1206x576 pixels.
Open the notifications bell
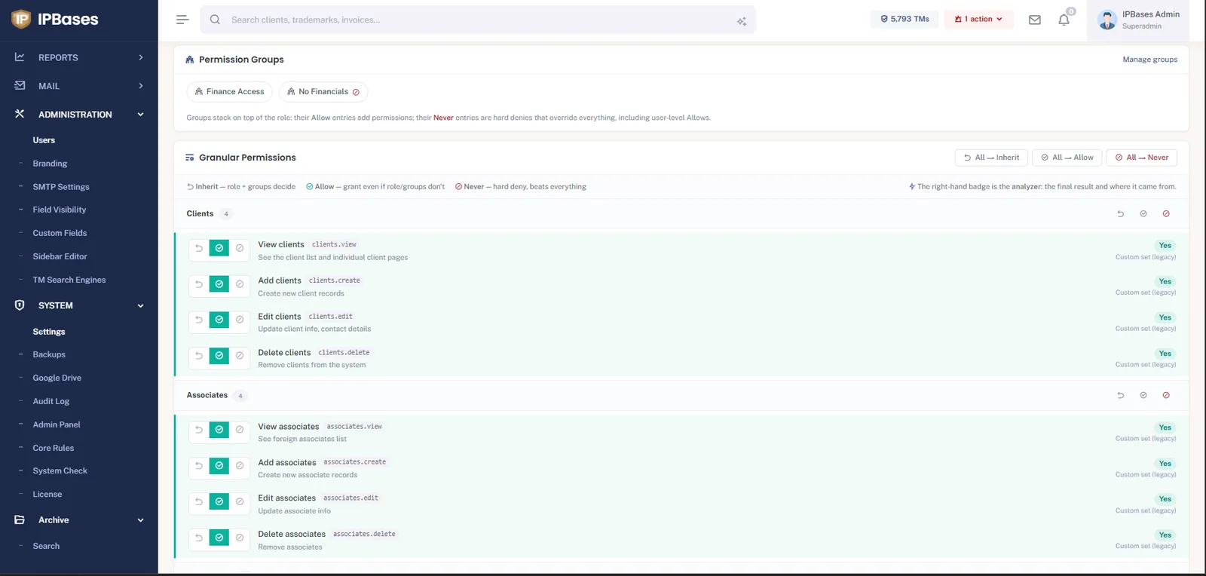click(x=1064, y=20)
